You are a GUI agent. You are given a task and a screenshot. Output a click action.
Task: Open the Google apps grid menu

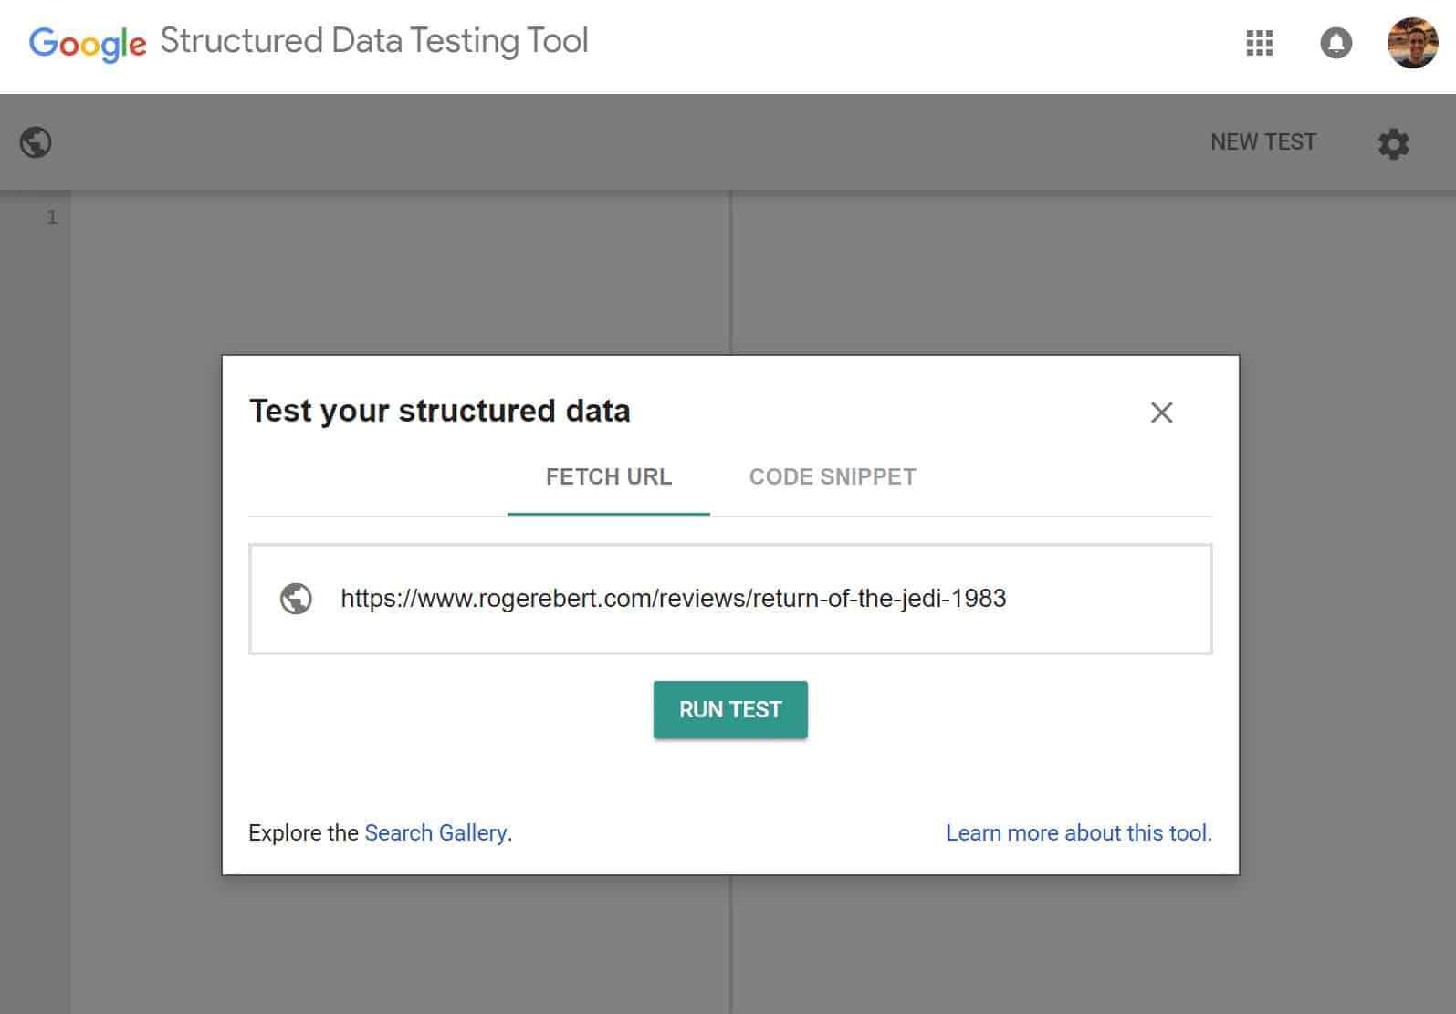pos(1259,43)
